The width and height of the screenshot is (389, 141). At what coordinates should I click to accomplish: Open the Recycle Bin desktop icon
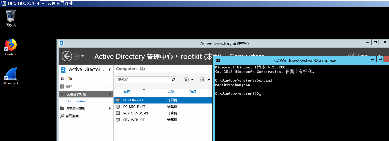11,18
